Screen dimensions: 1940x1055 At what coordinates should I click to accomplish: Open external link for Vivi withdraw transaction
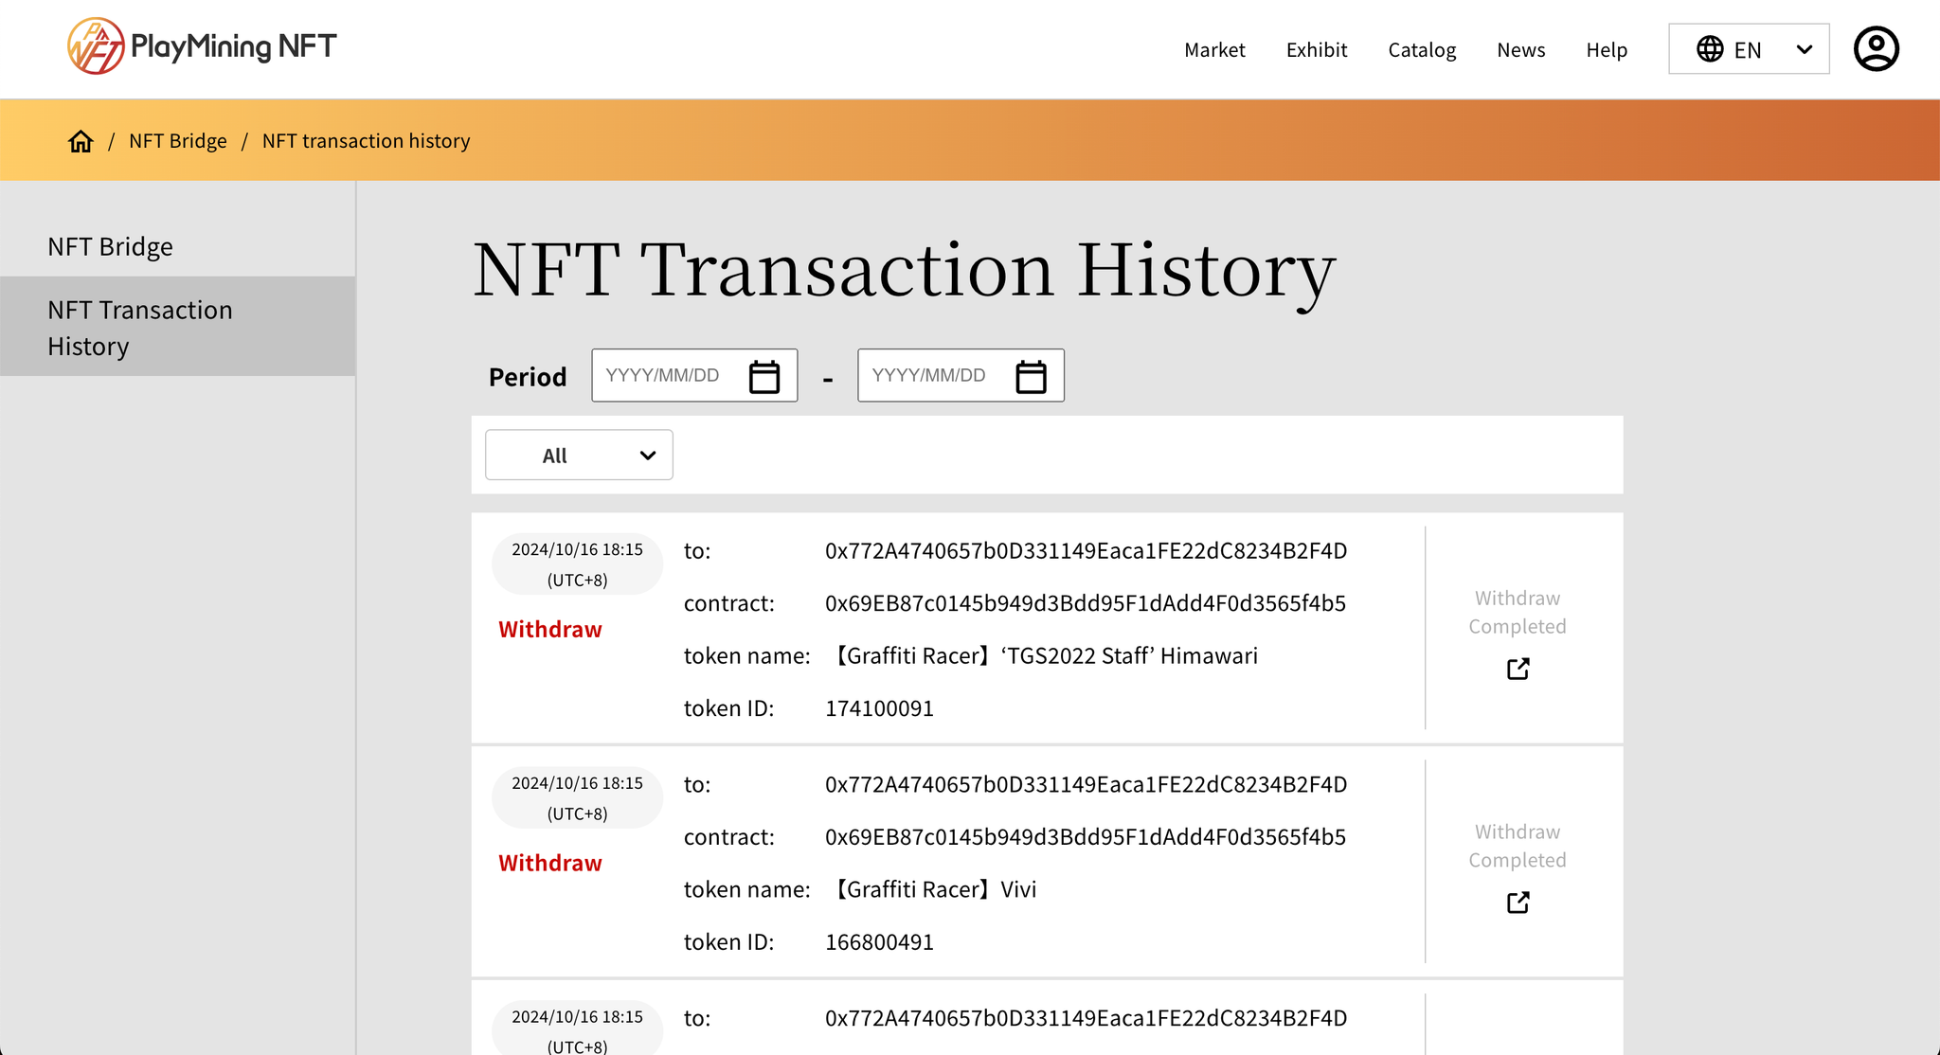coord(1518,903)
